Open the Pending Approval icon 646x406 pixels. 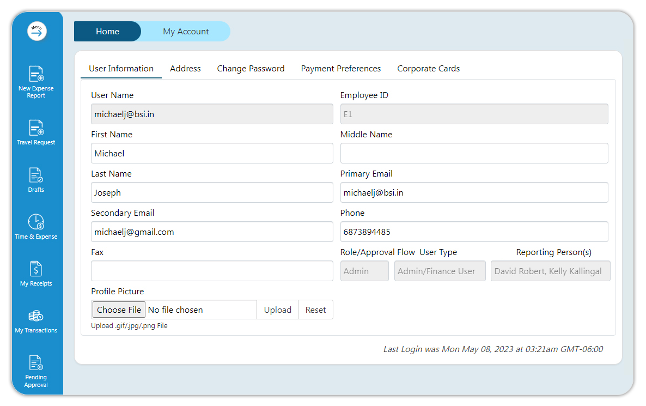click(x=36, y=362)
